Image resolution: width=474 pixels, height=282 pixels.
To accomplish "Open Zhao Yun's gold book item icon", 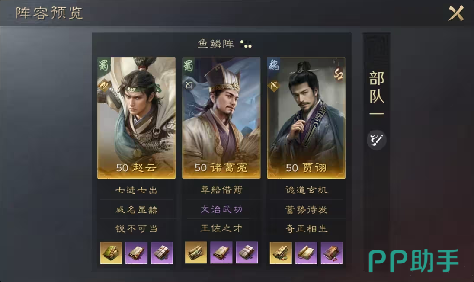I will (111, 253).
